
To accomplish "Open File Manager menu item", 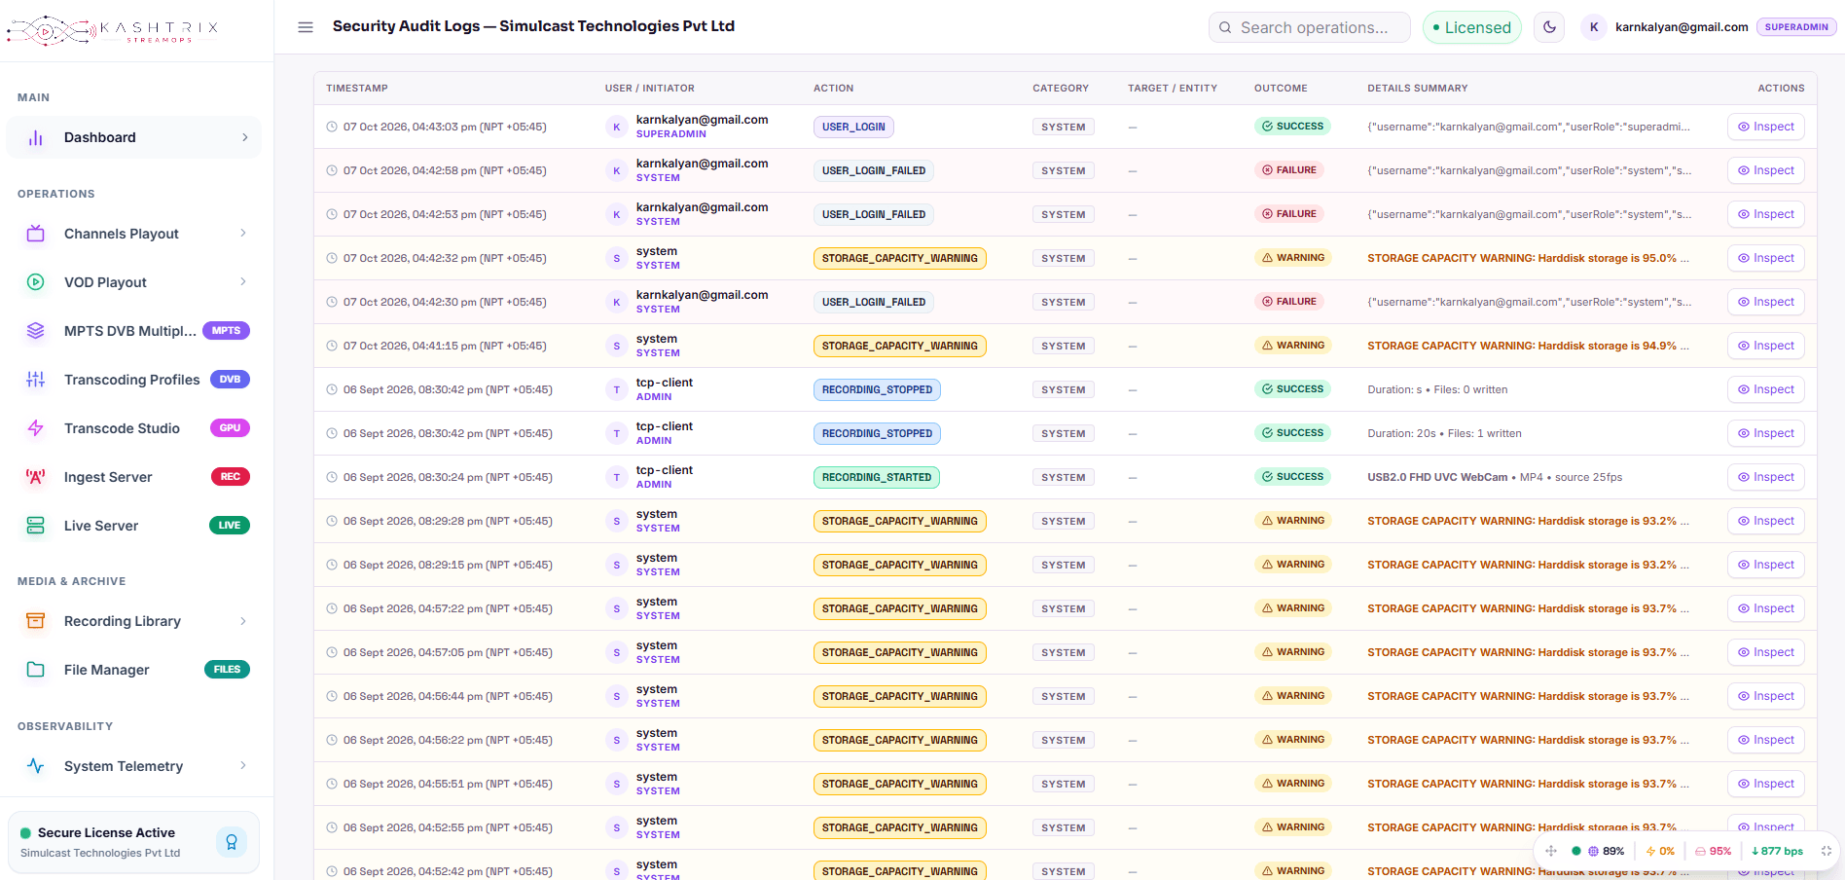I will [x=134, y=670].
